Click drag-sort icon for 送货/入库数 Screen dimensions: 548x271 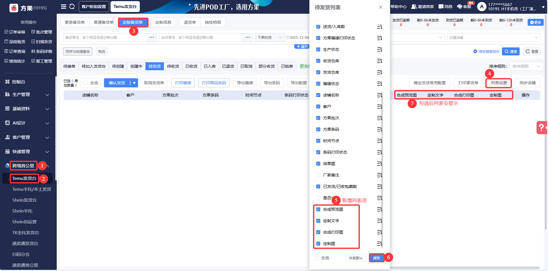tap(380, 27)
